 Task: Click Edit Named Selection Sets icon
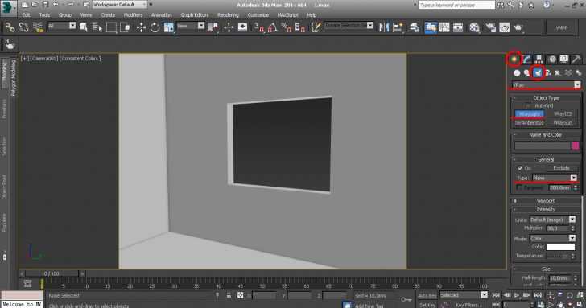click(x=316, y=27)
